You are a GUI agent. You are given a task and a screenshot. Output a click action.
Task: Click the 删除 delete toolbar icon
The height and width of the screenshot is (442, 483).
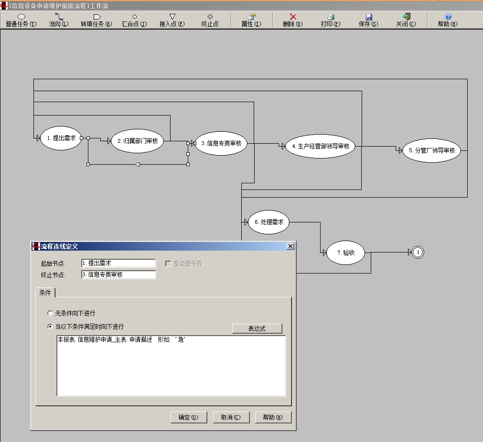[x=293, y=20]
